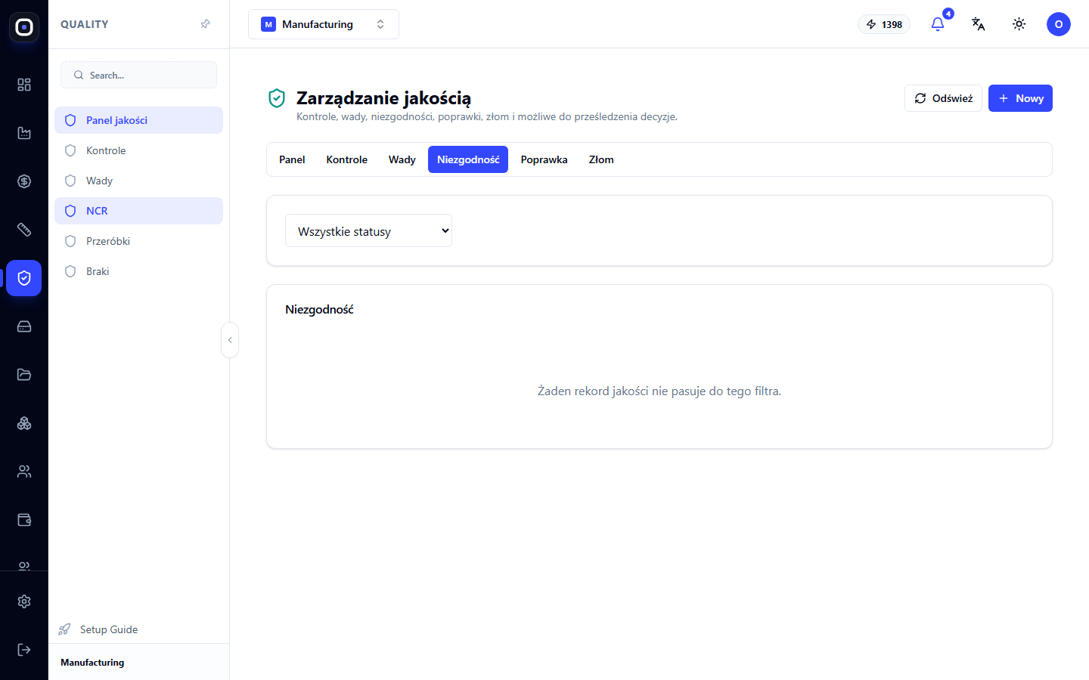The image size is (1089, 680).
Task: Select the Niezgodność tab
Action: tap(468, 159)
